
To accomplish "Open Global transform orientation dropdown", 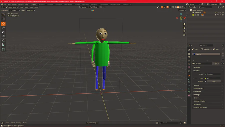I will (83, 7).
